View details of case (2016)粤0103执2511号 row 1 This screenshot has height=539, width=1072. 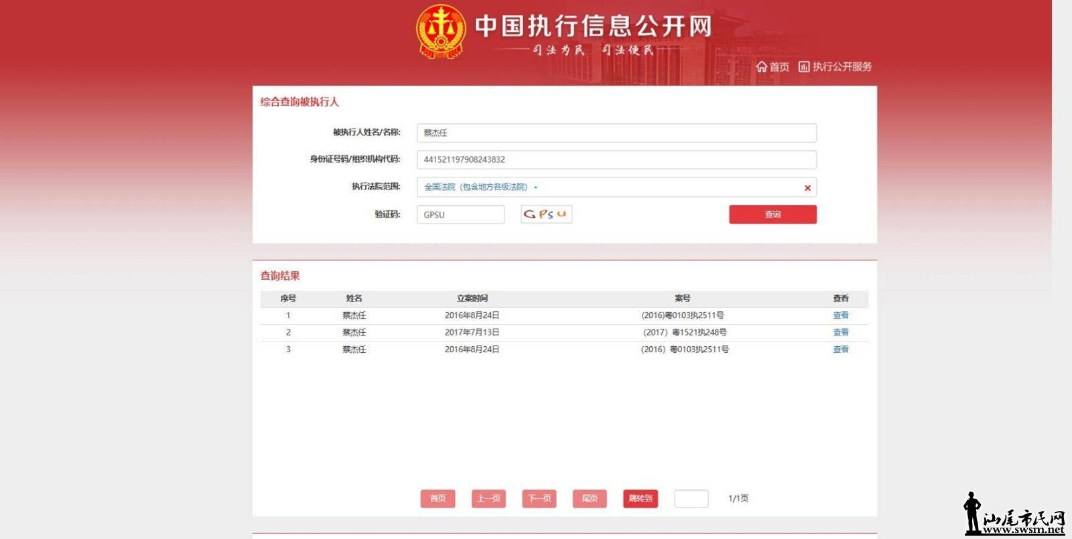[x=840, y=315]
